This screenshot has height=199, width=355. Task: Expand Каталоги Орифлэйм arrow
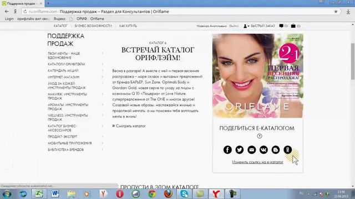102,64
